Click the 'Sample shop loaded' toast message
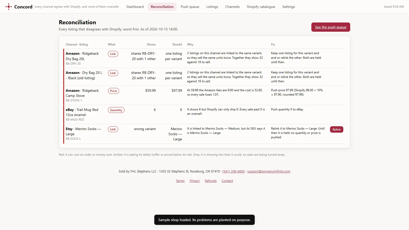The image size is (409, 230). pyautogui.click(x=204, y=220)
